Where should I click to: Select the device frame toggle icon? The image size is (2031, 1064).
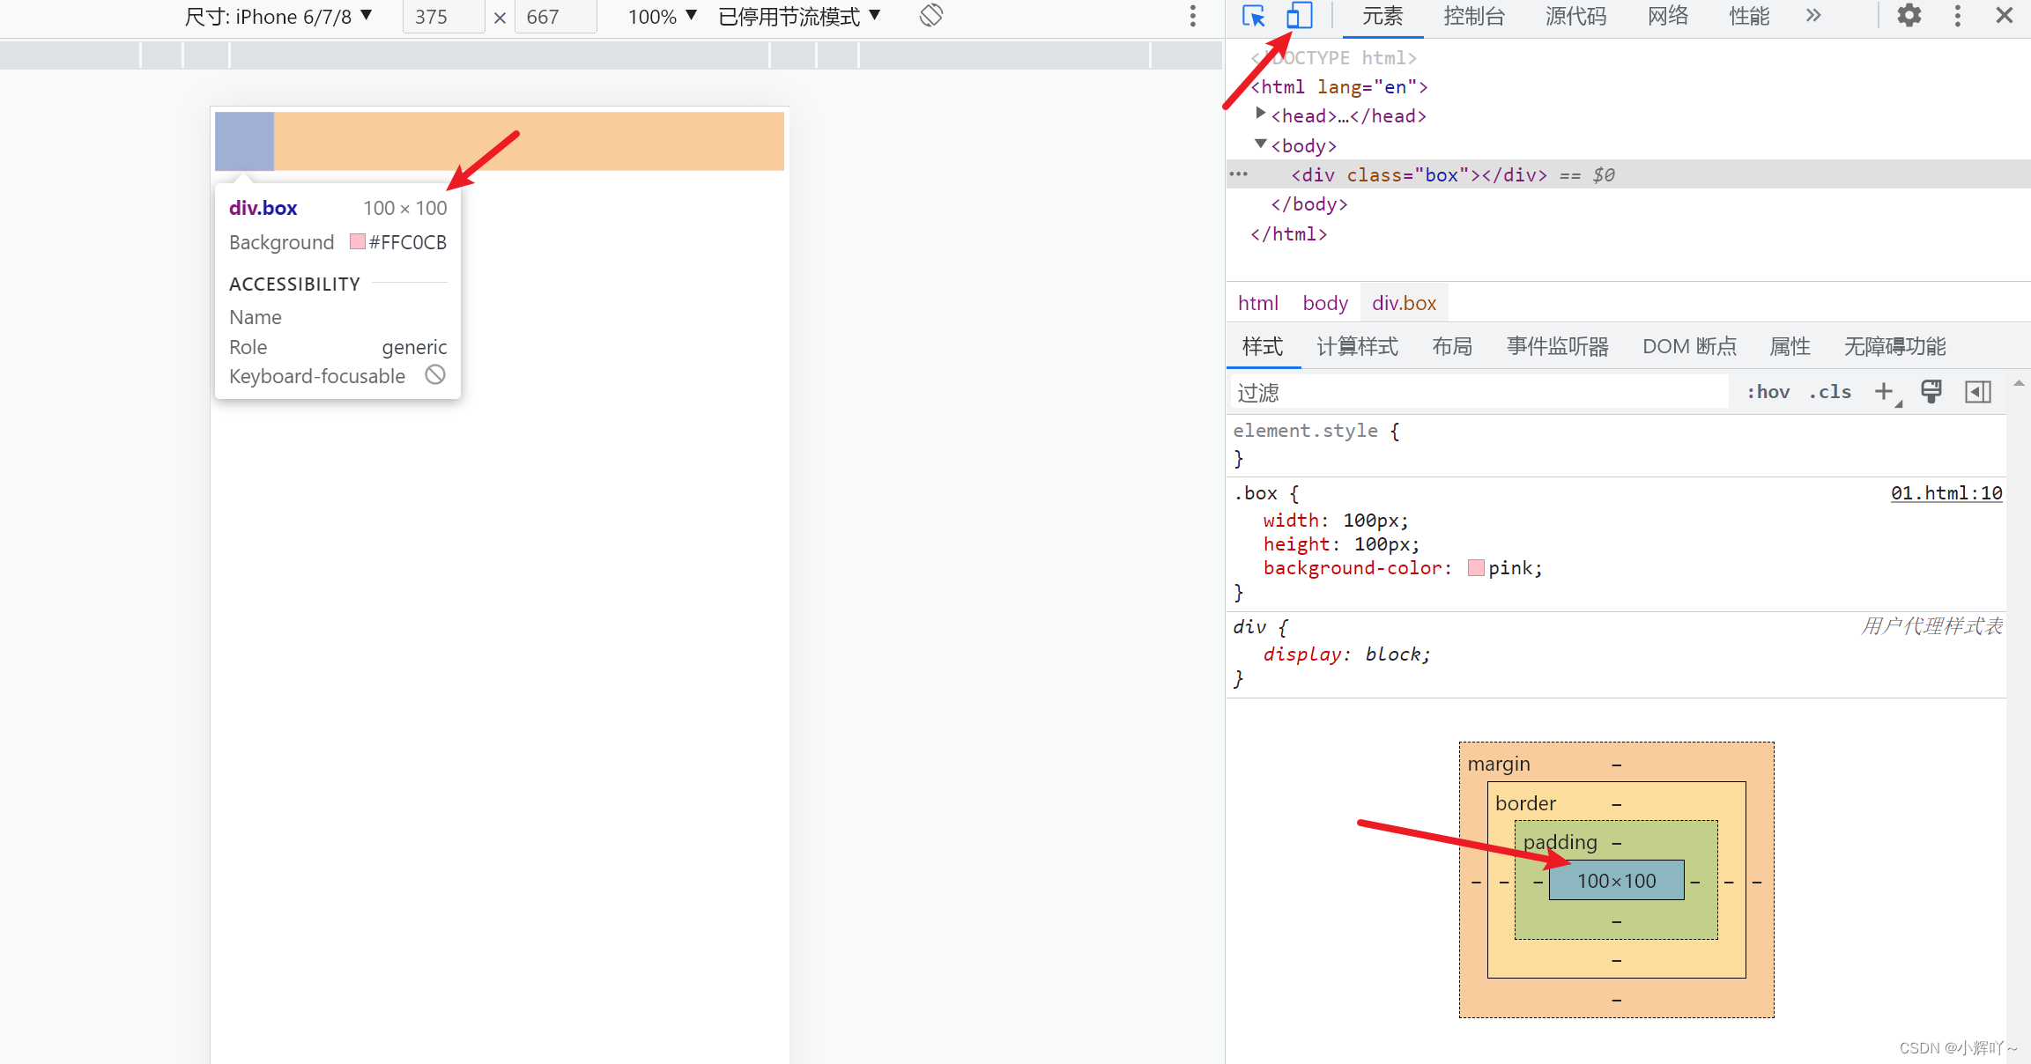click(1298, 16)
